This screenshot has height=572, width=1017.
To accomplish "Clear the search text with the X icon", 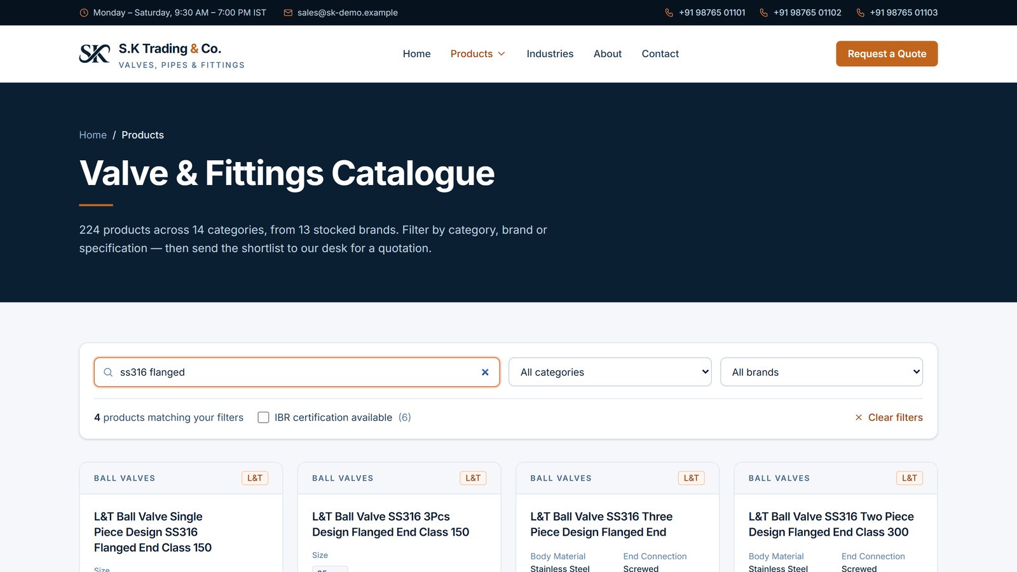I will [485, 372].
